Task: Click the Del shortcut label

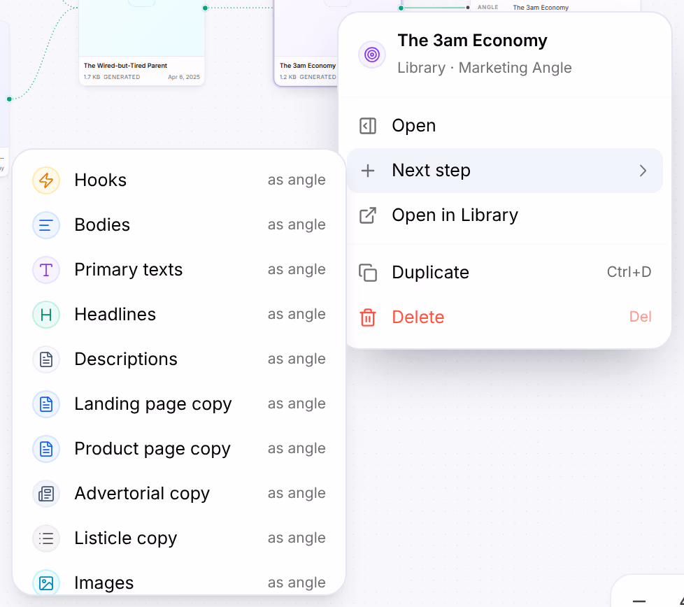Action: coord(641,317)
